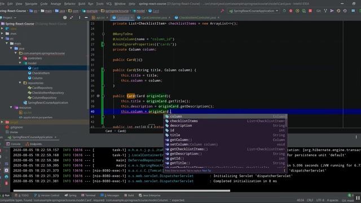Open Git history clock icon

(x=338, y=11)
